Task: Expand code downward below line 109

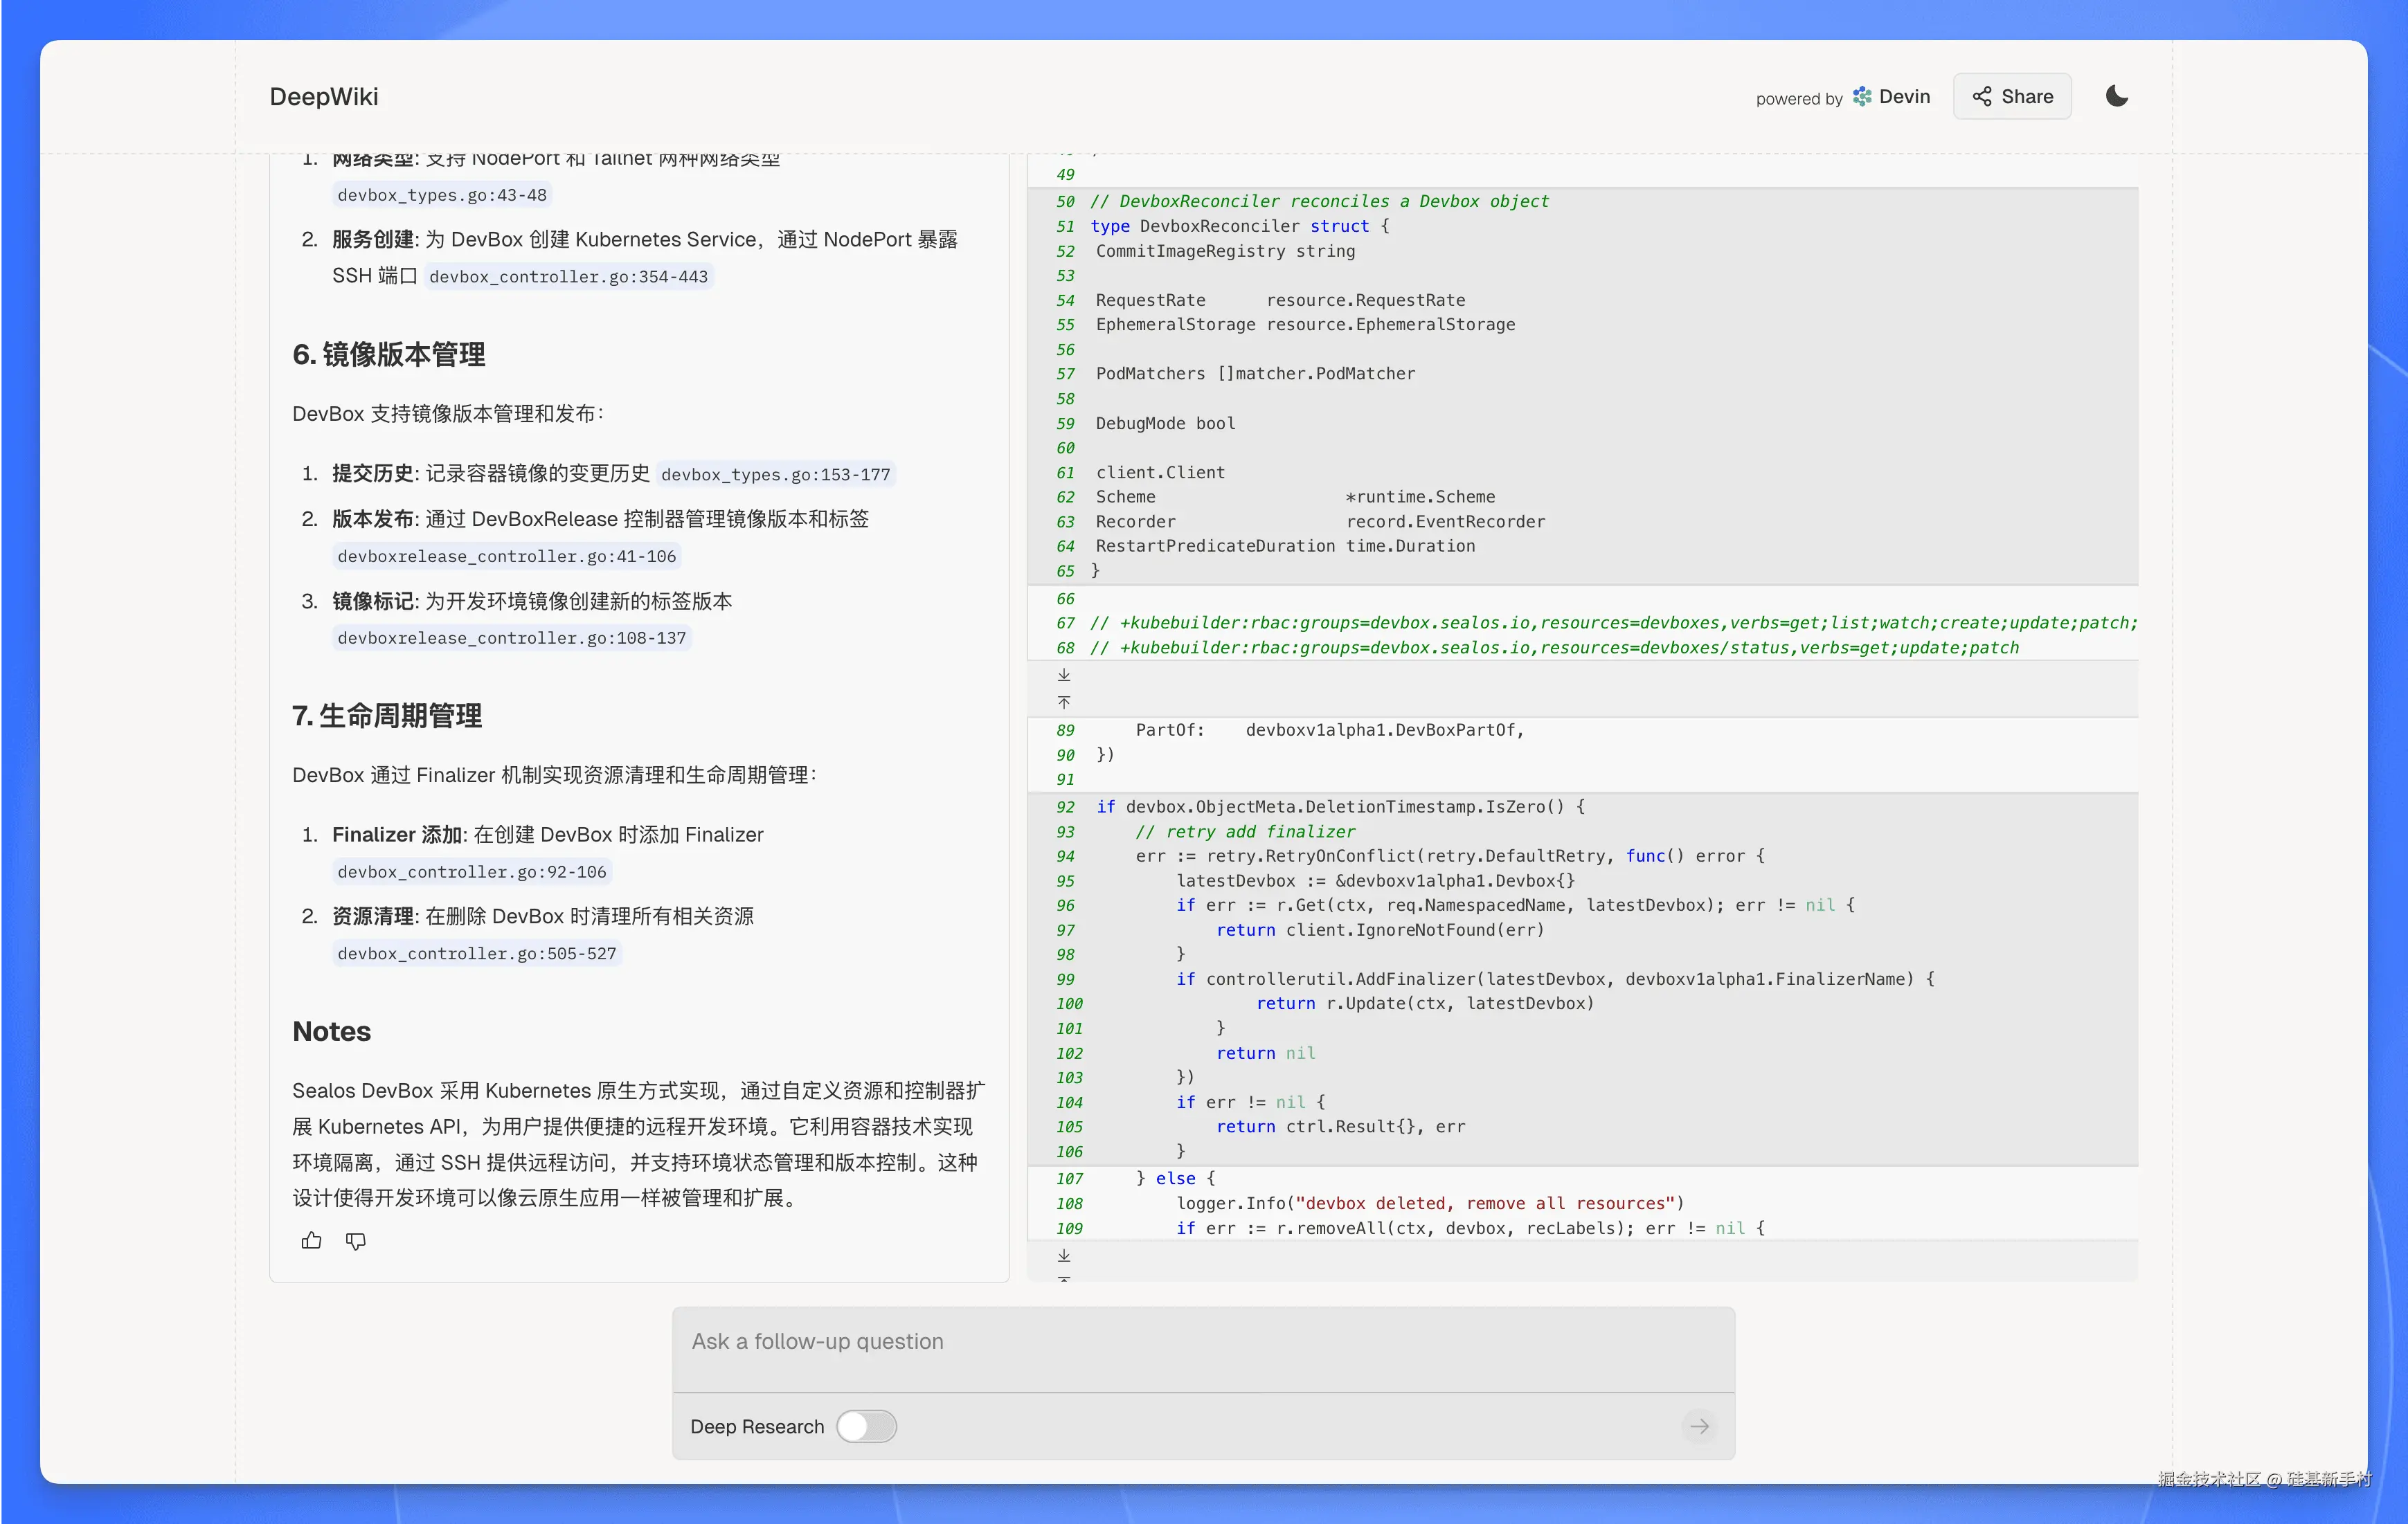Action: point(1064,1255)
